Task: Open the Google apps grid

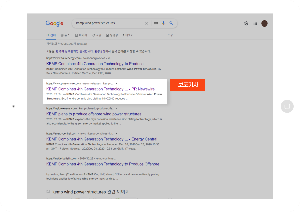Action: click(255, 23)
